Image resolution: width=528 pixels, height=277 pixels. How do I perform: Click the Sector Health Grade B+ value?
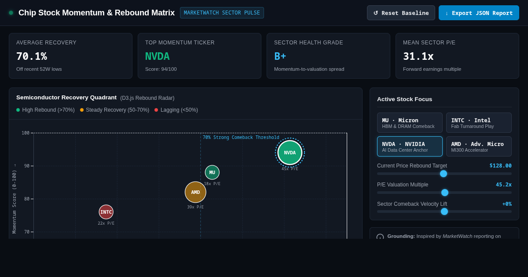280,56
